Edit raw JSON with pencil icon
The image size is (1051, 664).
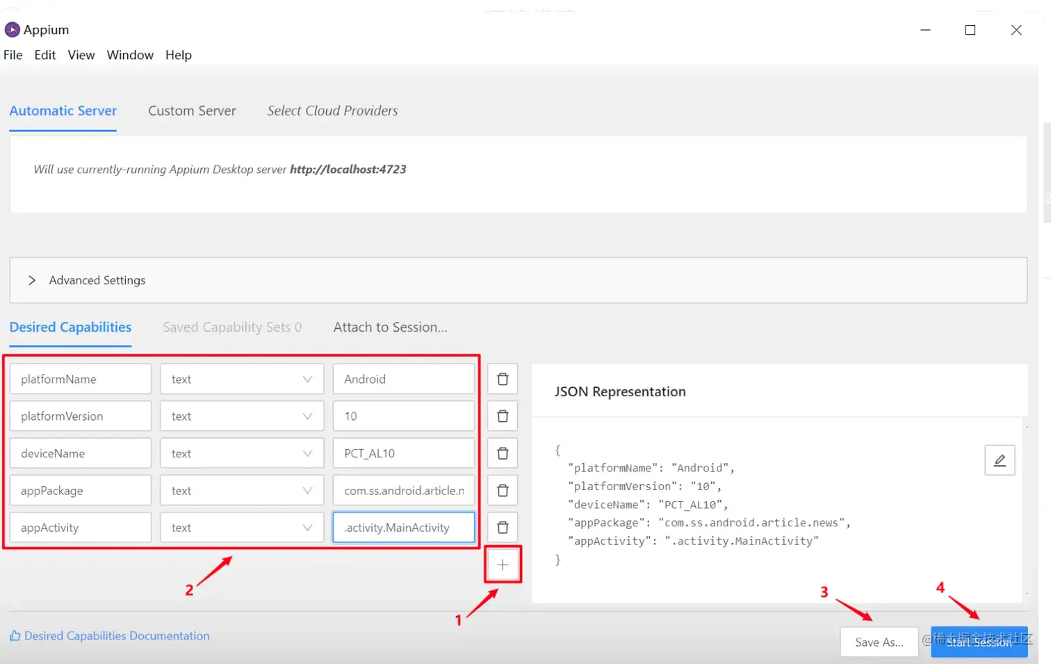coord(1000,460)
